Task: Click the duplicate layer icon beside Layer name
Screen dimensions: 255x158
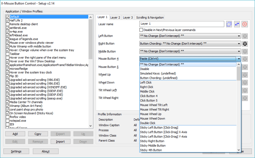Action: (229, 24)
